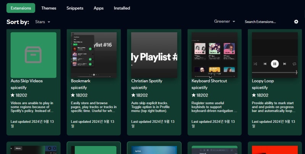Switch to the Apps tab
This screenshot has height=154, width=305.
99,8
